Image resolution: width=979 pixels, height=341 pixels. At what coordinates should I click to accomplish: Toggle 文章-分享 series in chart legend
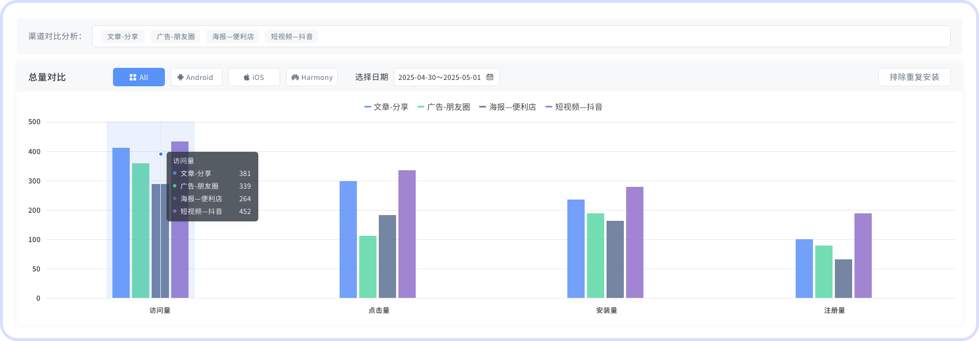pyautogui.click(x=386, y=107)
